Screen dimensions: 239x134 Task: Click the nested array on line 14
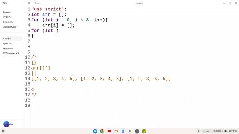101,79
